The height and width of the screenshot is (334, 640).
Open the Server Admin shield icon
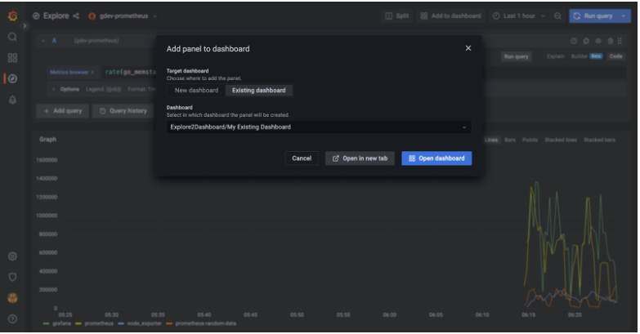point(12,277)
